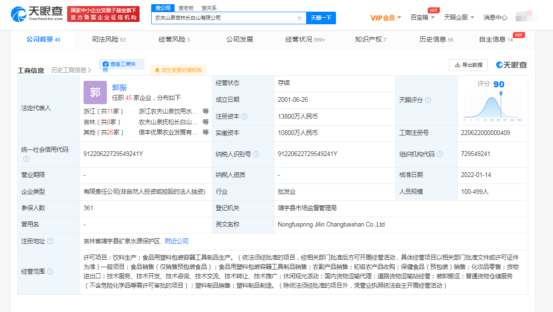Switch to the 经营状况 tab

pos(305,40)
